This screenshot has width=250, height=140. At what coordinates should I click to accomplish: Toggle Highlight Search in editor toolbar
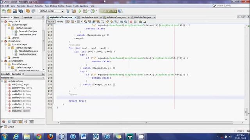[98, 22]
